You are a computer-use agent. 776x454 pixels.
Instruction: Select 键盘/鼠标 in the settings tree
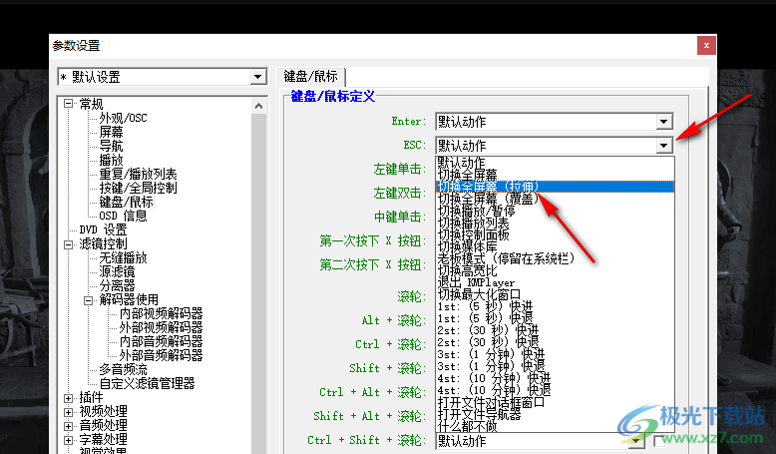coord(127,202)
